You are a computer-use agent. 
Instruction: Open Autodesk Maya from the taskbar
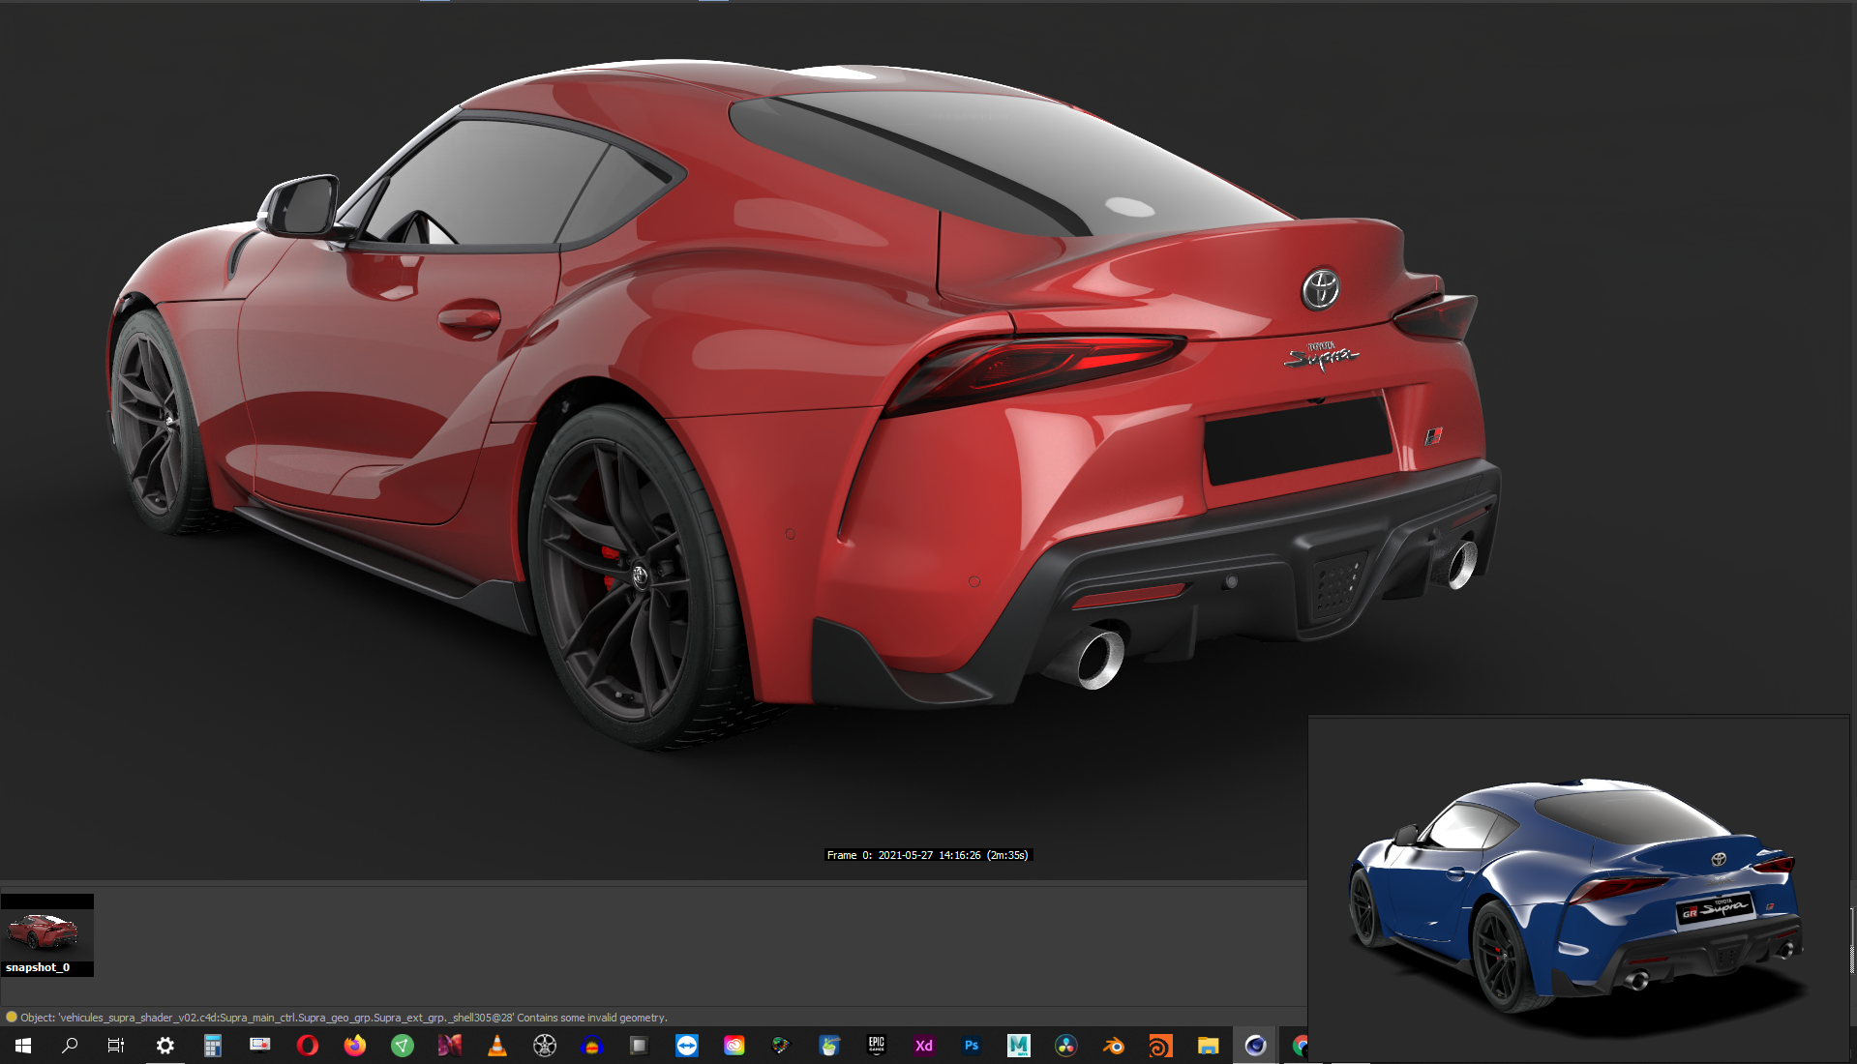pos(1018,1046)
